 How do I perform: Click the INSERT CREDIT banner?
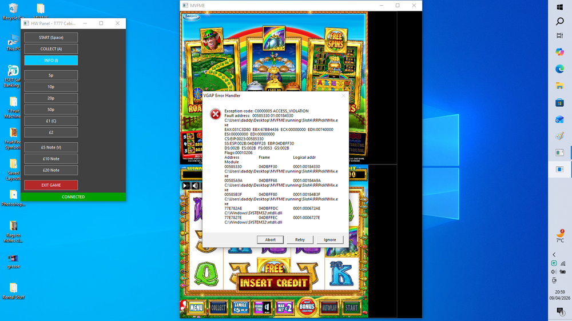coord(274,283)
